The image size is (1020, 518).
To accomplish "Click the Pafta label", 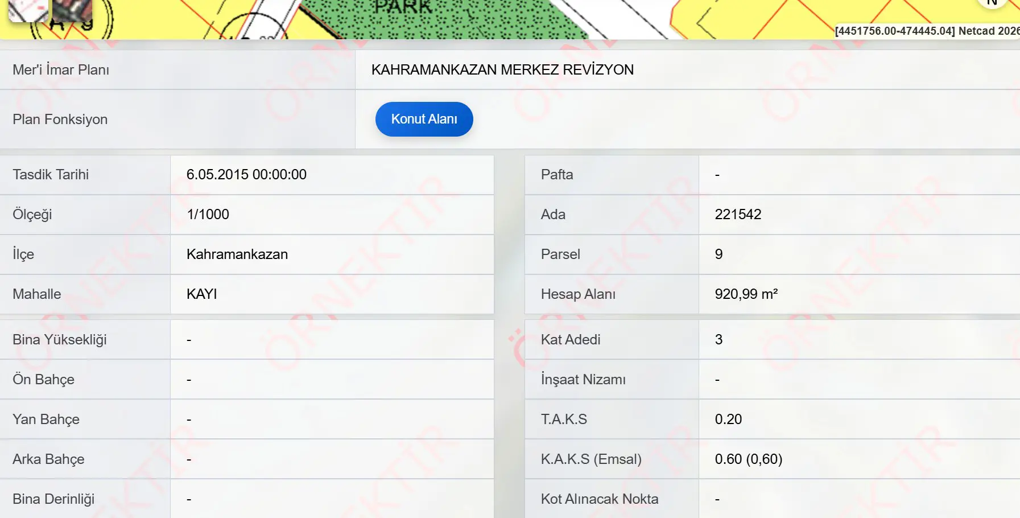I will [557, 174].
